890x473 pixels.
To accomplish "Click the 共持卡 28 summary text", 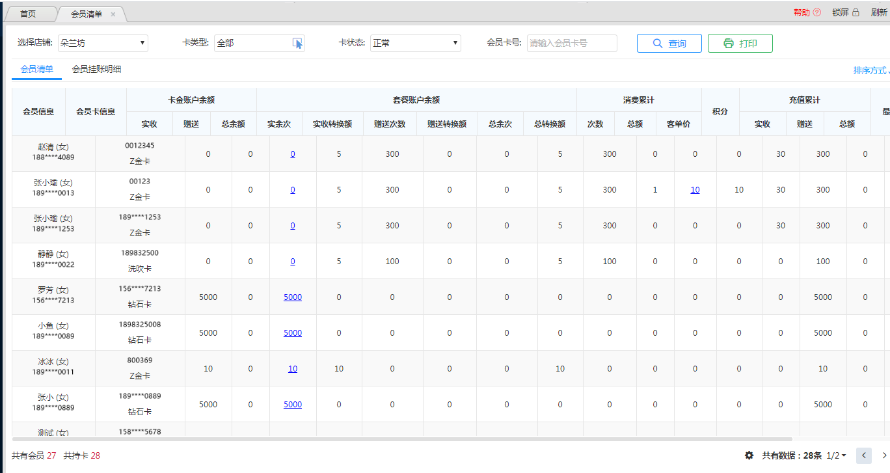I will click(x=81, y=455).
